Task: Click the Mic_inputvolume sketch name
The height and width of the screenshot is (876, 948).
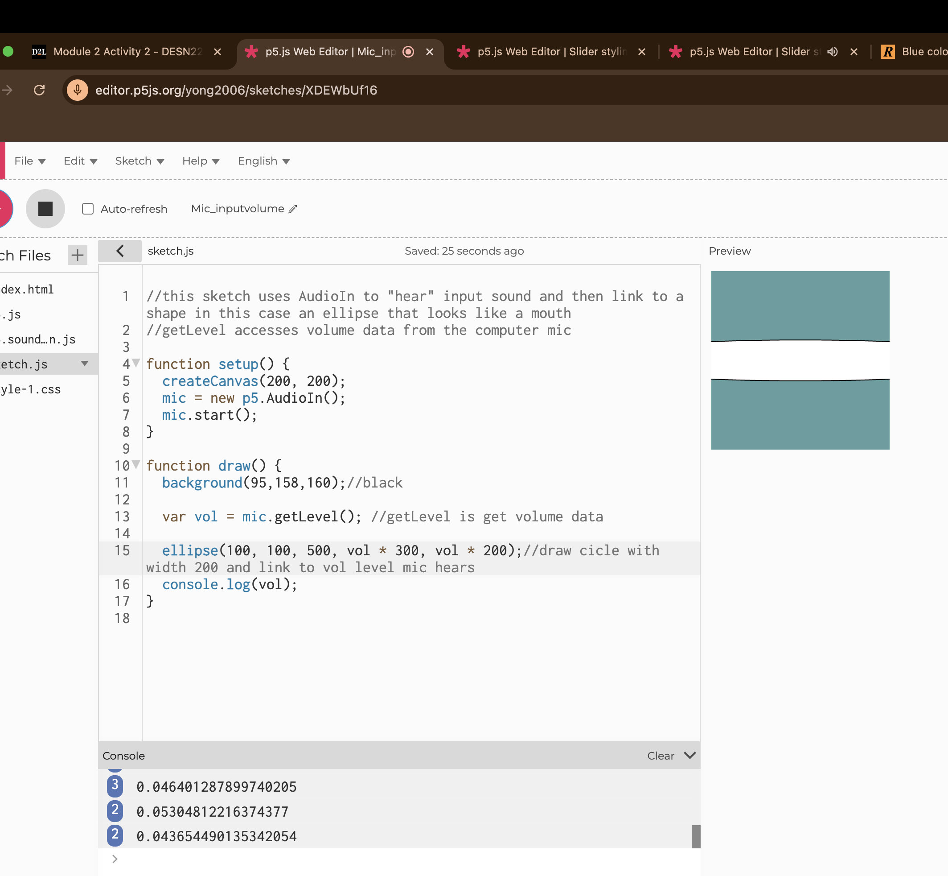Action: coord(238,209)
